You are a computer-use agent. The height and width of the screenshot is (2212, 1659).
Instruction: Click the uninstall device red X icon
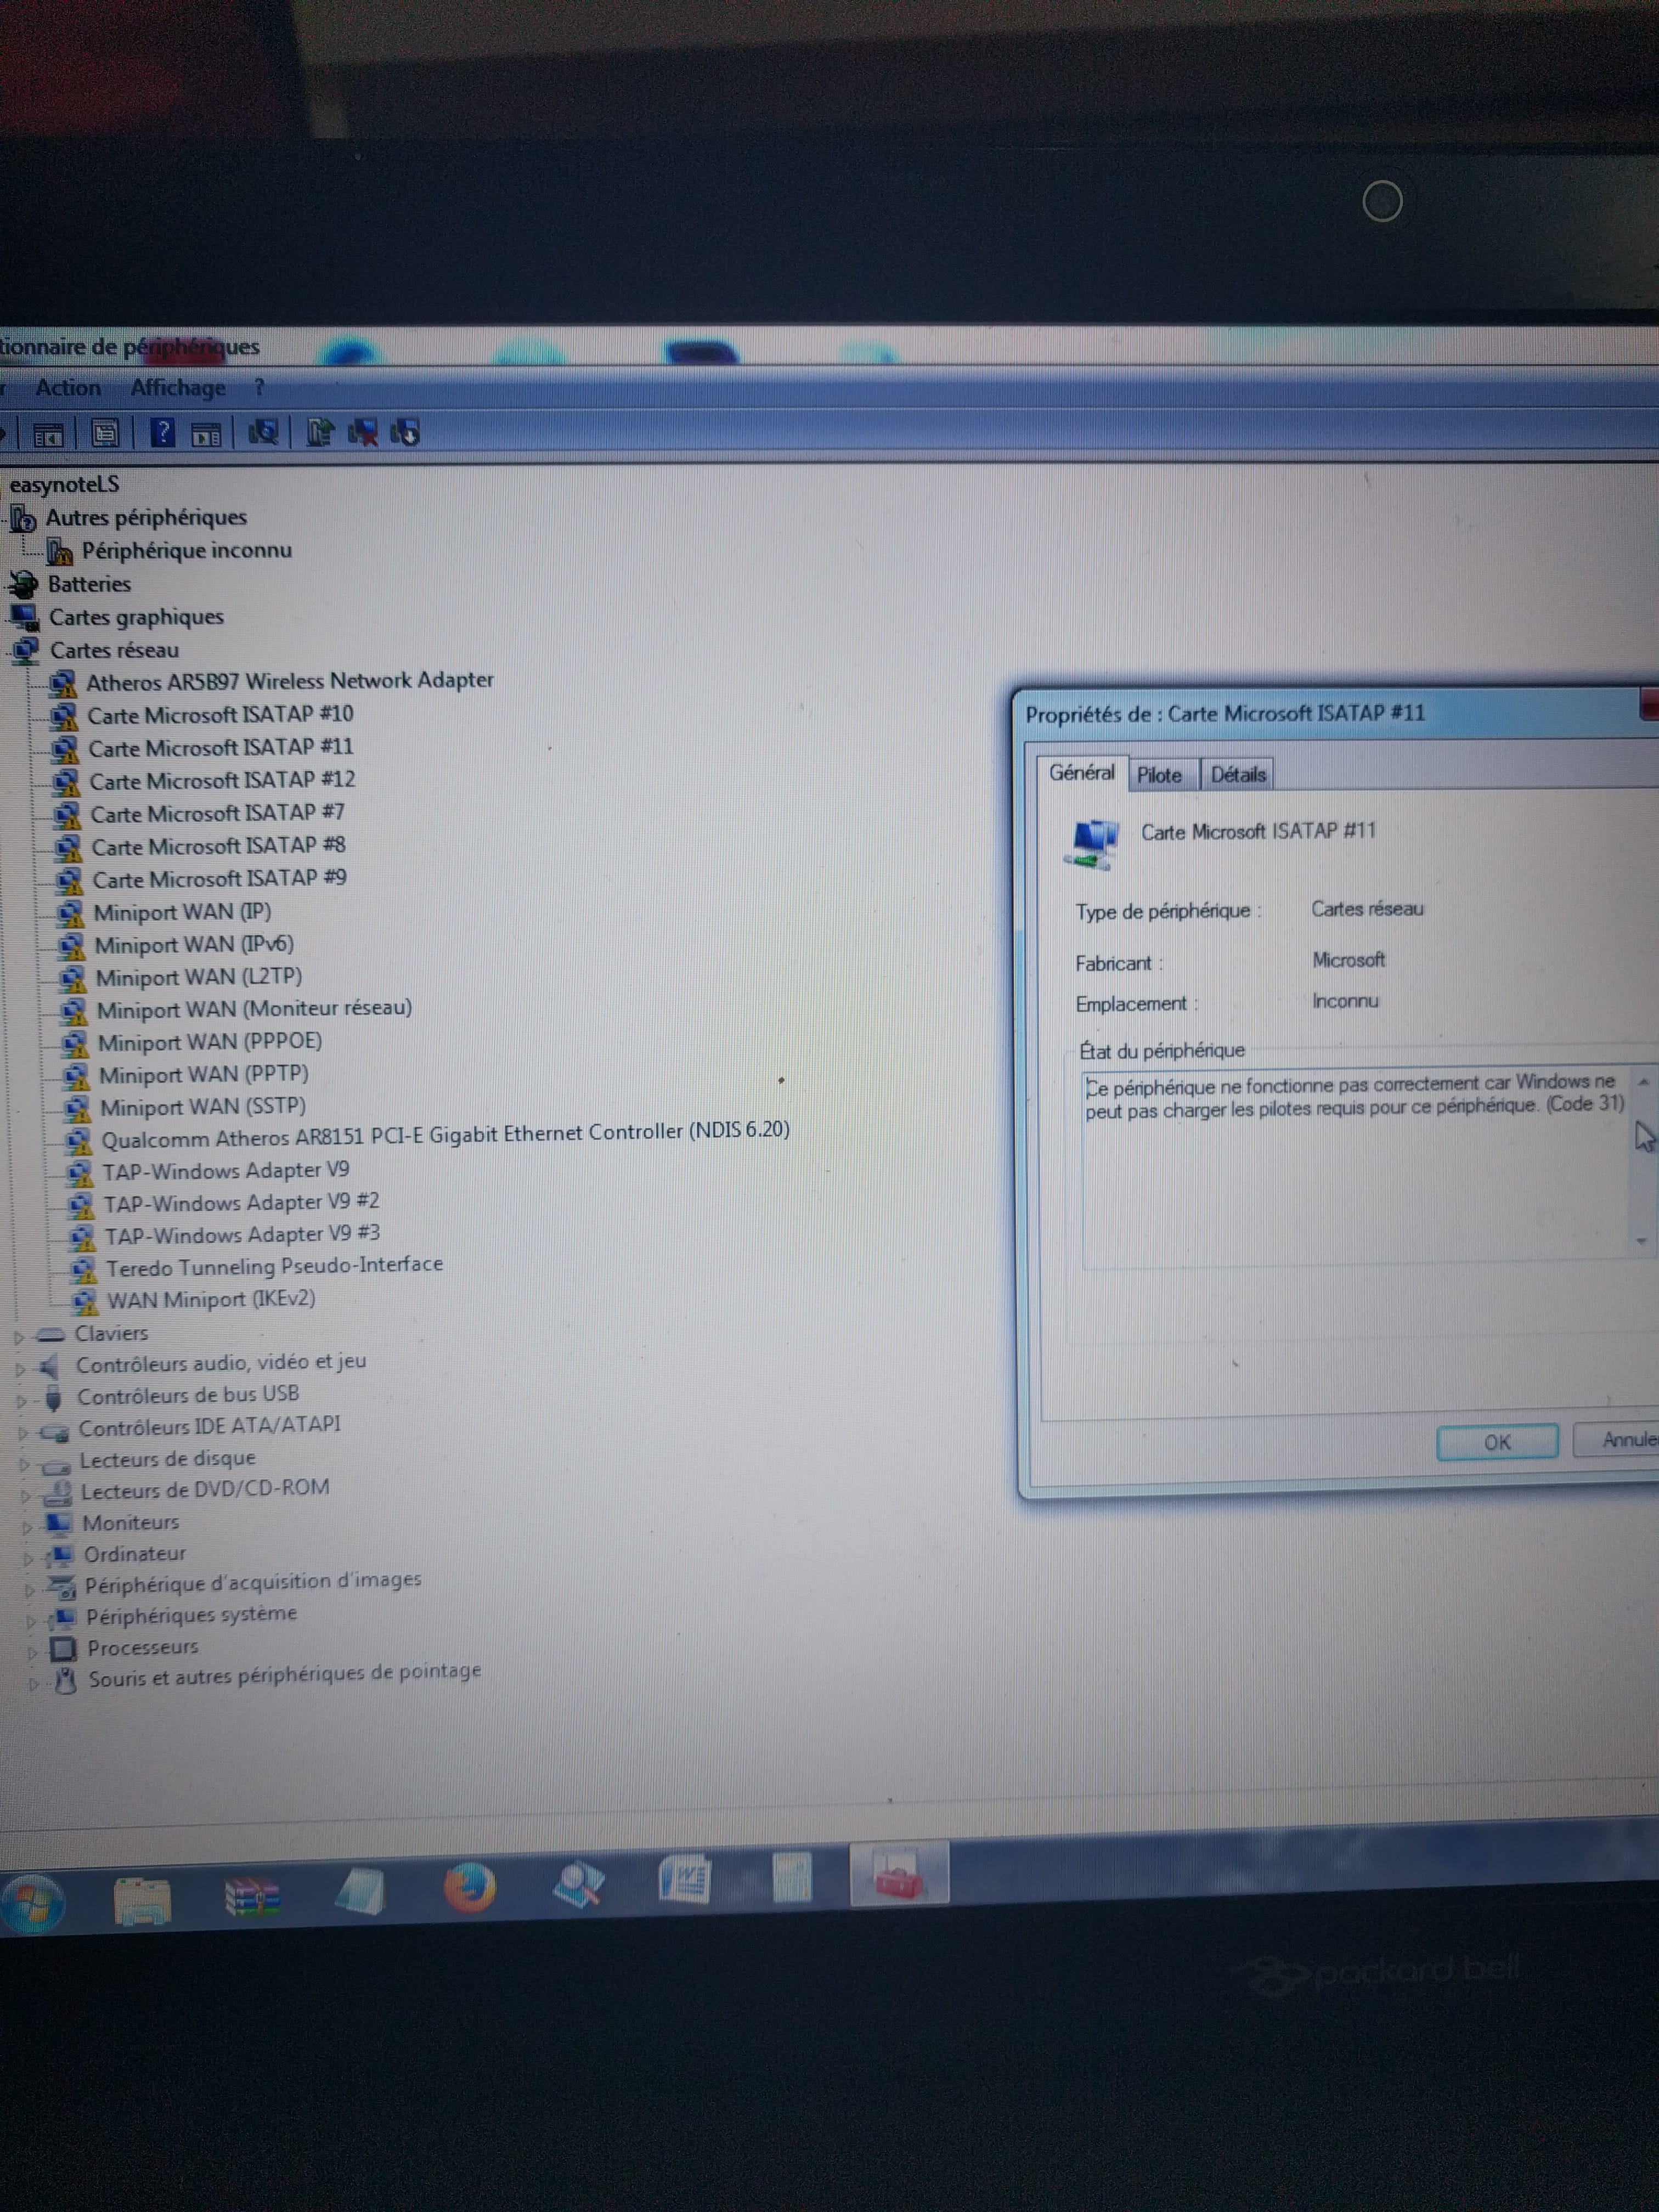point(362,433)
